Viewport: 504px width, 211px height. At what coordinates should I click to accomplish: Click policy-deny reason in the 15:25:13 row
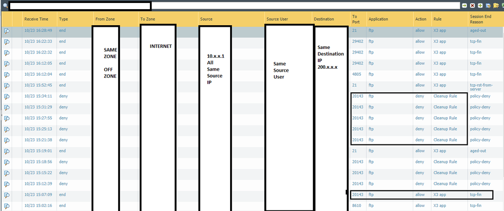pos(480,129)
